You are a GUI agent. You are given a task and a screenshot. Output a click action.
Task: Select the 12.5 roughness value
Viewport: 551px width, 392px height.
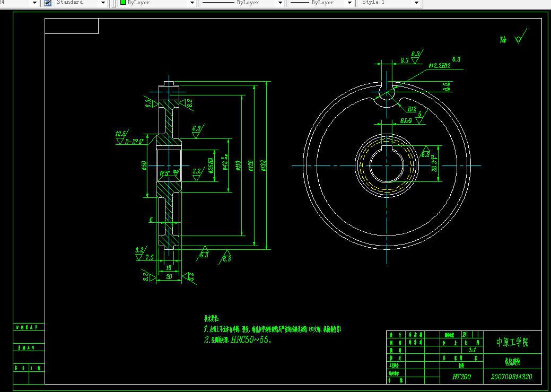[120, 134]
